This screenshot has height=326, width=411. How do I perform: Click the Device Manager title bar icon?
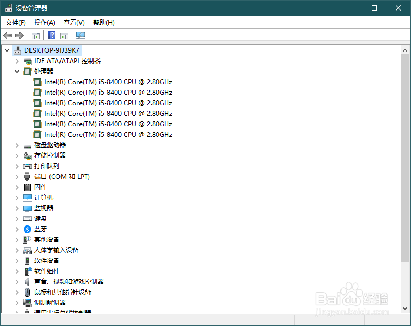pyautogui.click(x=8, y=8)
